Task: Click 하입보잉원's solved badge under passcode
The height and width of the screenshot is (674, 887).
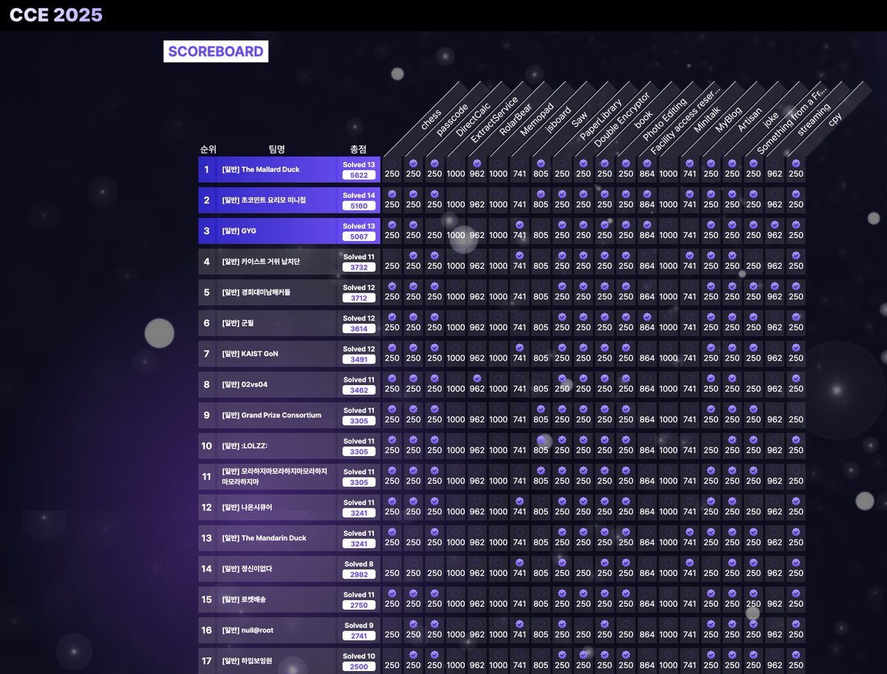Action: 413,654
